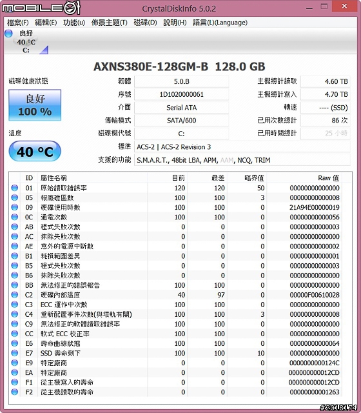Open the 佈景主題(T) menu
Image resolution: width=361 pixels, height=413 pixels.
tap(109, 23)
